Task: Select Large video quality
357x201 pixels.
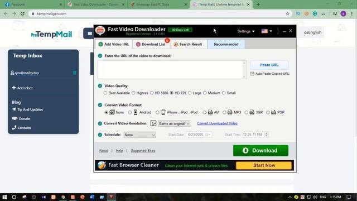Action: point(190,93)
